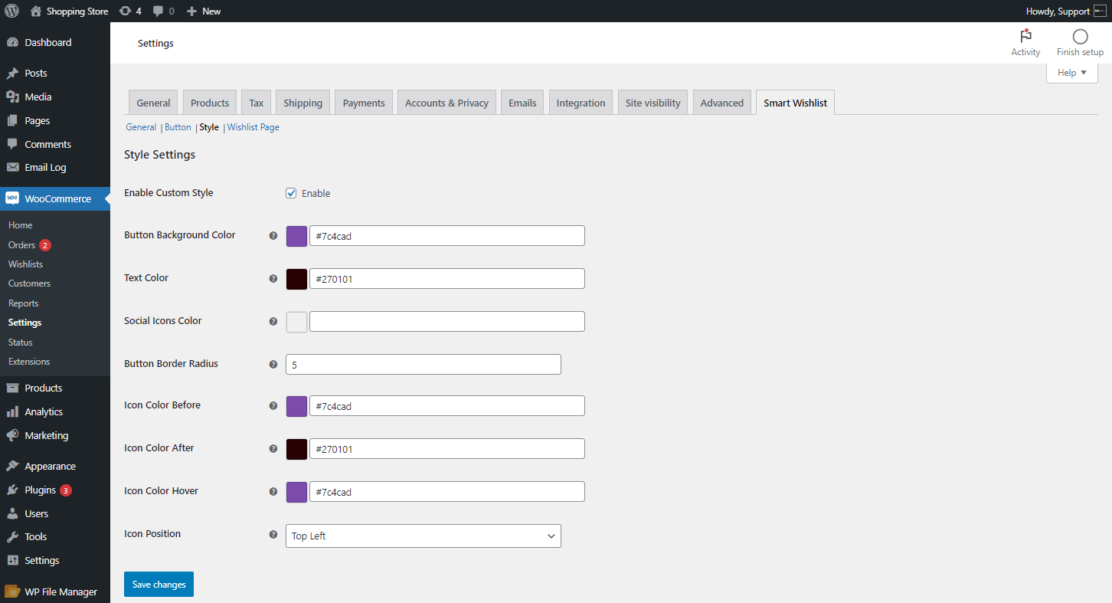1112x603 pixels.
Task: Open Orders in the WooCommerce submenu
Action: (21, 245)
